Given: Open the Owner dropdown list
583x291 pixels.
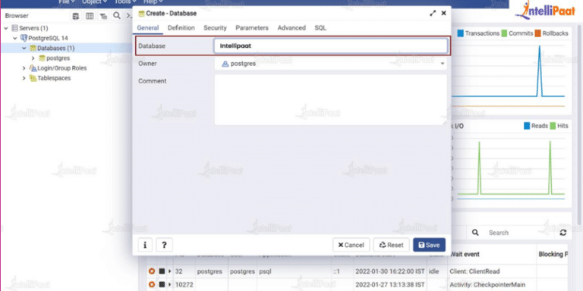Looking at the screenshot, I should [x=331, y=64].
